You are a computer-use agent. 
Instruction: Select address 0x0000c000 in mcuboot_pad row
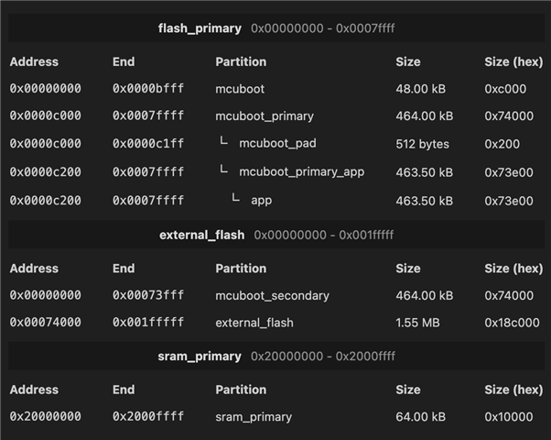tap(46, 144)
